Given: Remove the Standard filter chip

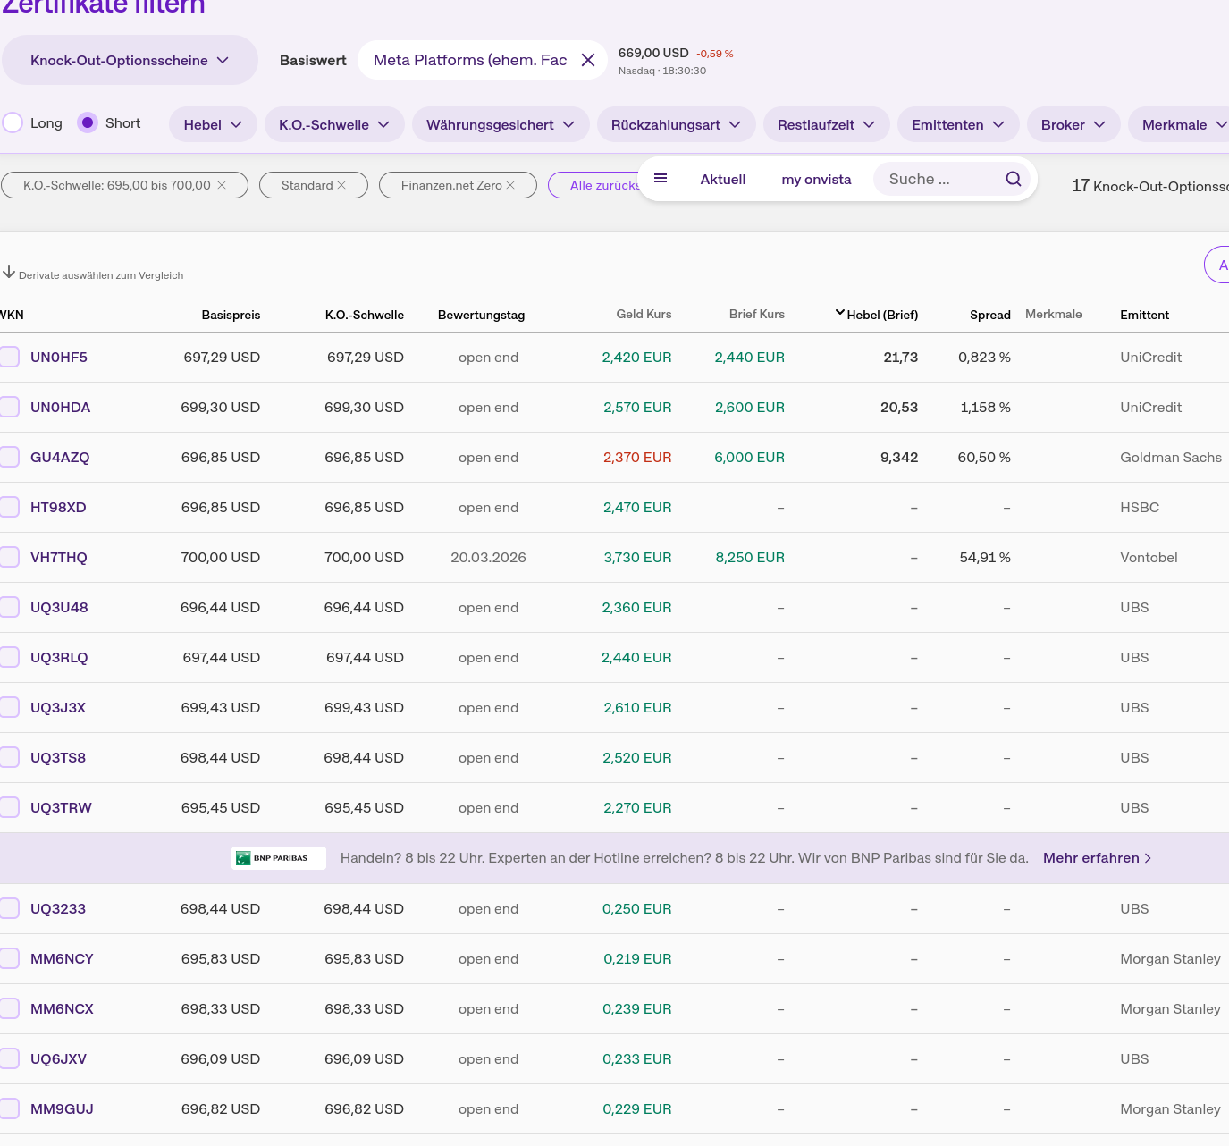Looking at the screenshot, I should coord(341,185).
